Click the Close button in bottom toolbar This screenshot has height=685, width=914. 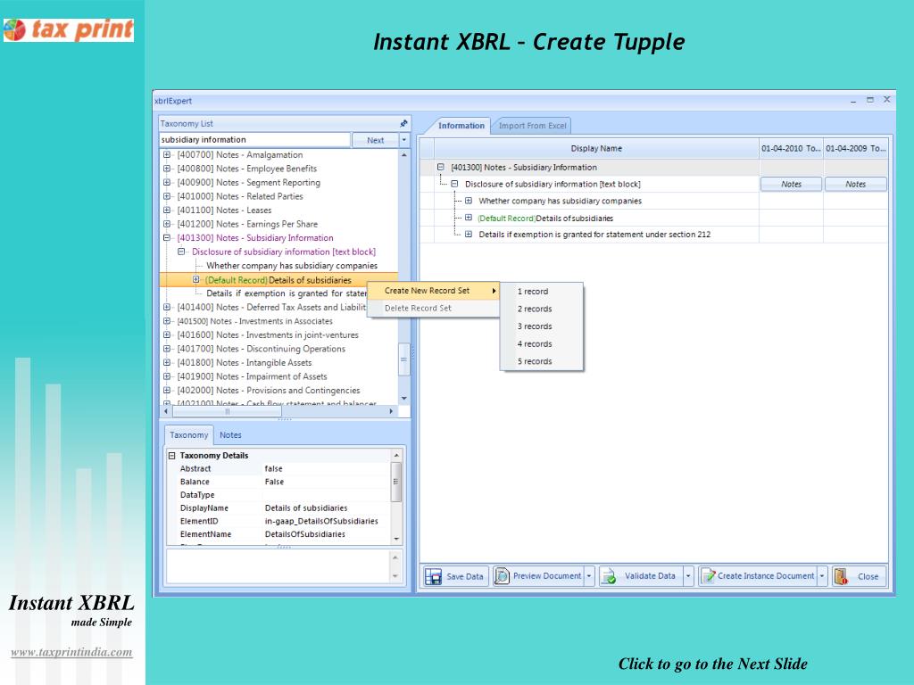pos(859,576)
